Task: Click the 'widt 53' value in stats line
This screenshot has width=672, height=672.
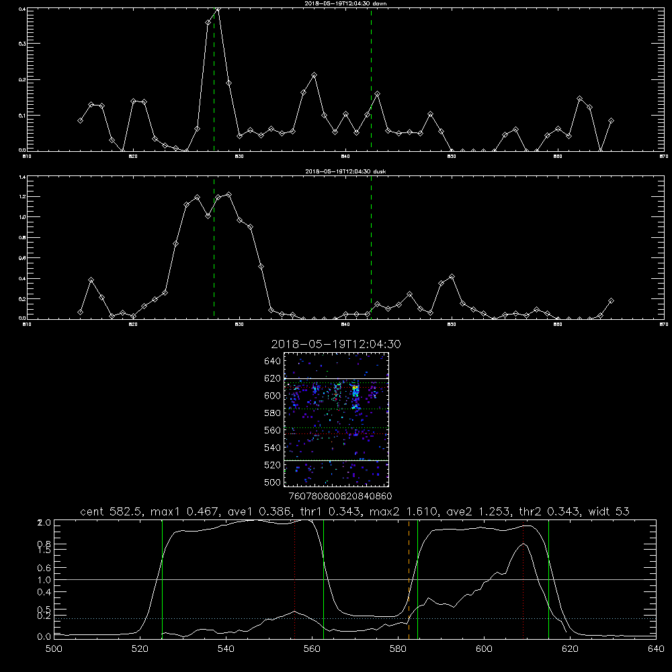Action: point(609,511)
